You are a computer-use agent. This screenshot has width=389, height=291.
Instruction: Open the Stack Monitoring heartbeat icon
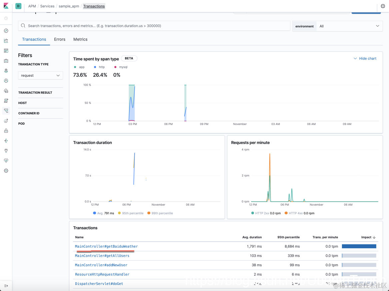click(6, 161)
